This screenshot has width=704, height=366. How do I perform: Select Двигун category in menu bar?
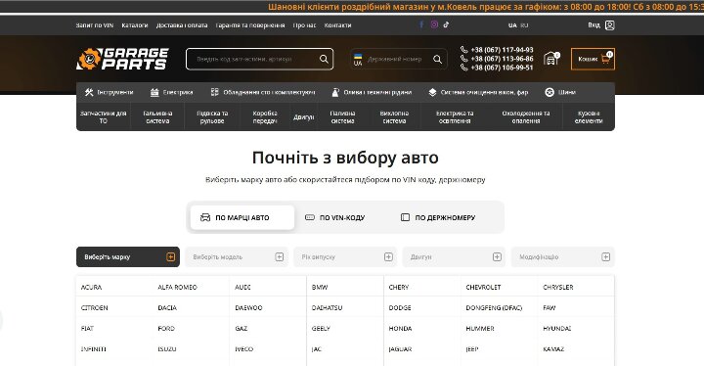[303, 116]
